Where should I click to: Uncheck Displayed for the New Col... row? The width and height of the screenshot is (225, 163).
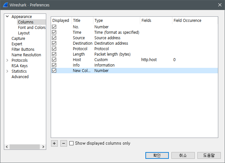point(54,71)
